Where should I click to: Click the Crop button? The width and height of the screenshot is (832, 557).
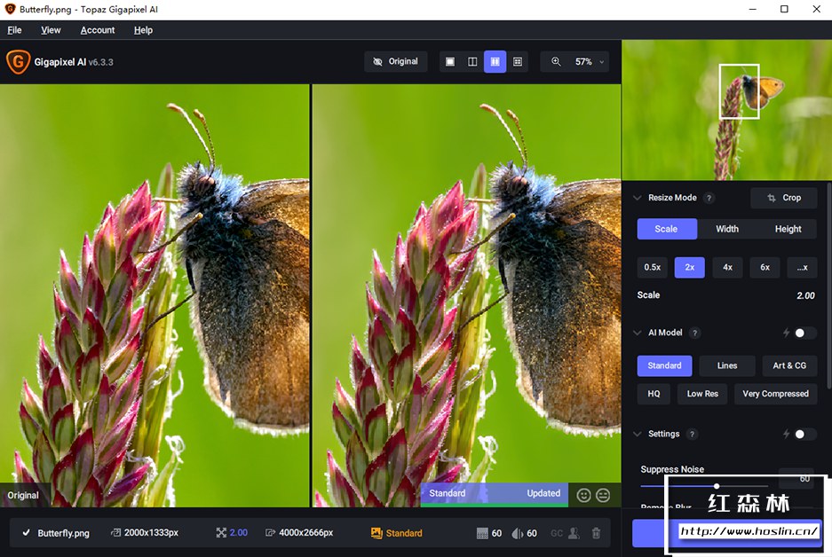[784, 198]
